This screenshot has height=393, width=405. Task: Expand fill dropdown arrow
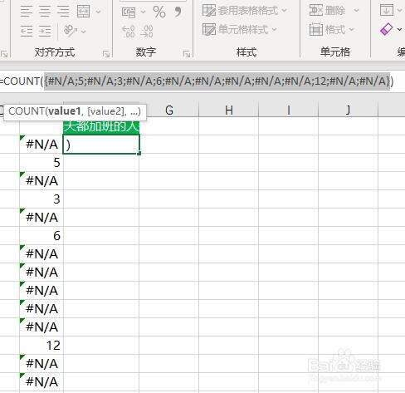pos(399,10)
